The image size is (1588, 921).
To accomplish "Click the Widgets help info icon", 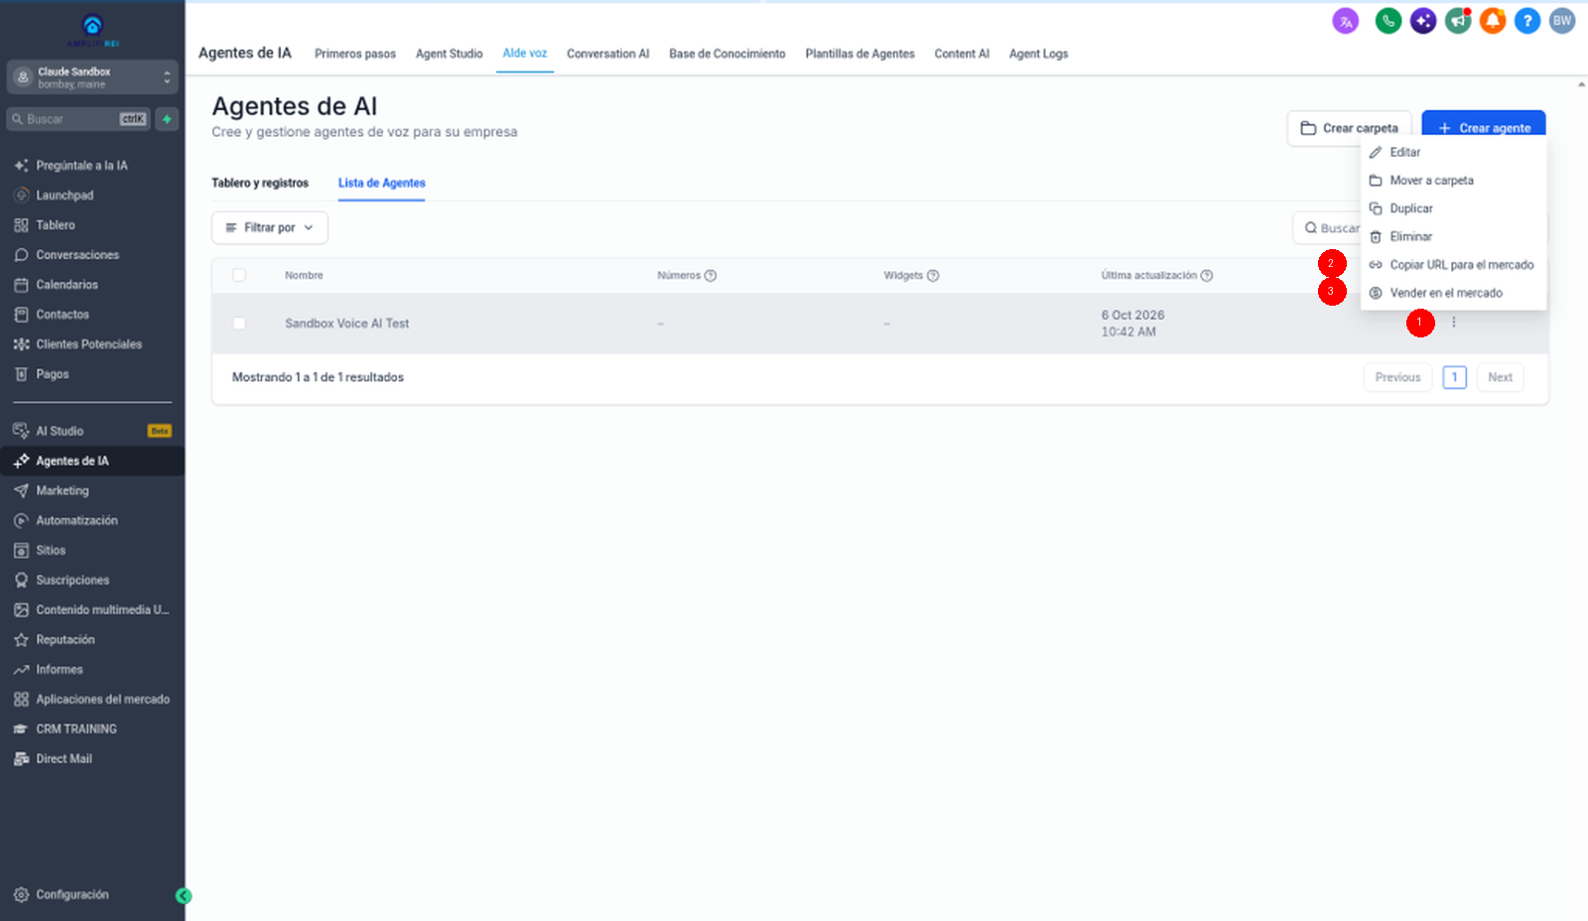I will coord(933,276).
